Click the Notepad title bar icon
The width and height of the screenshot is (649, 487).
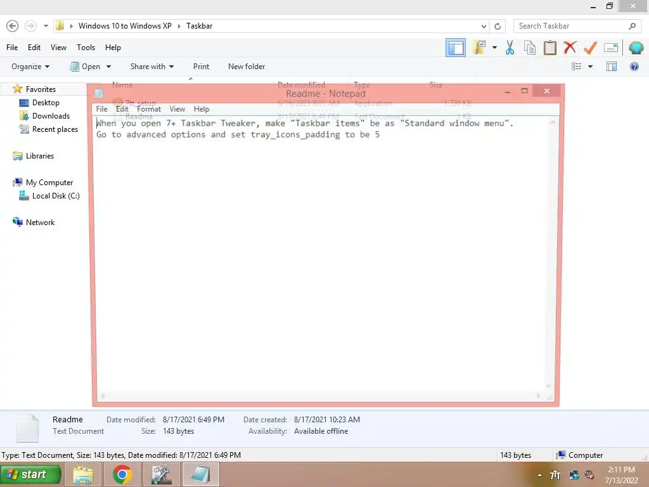coord(98,93)
